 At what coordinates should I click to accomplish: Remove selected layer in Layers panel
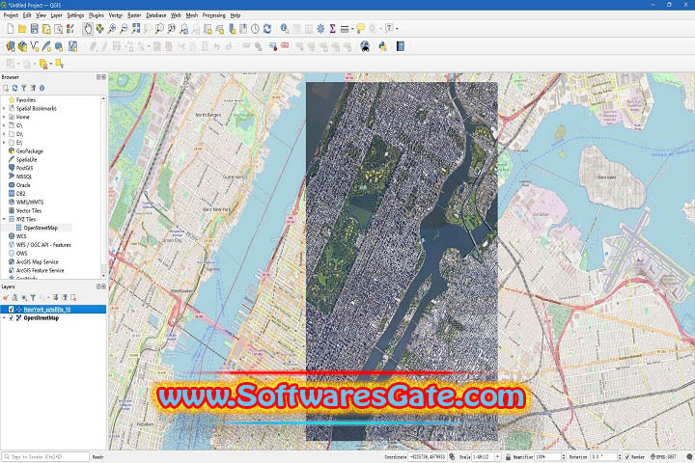73,298
